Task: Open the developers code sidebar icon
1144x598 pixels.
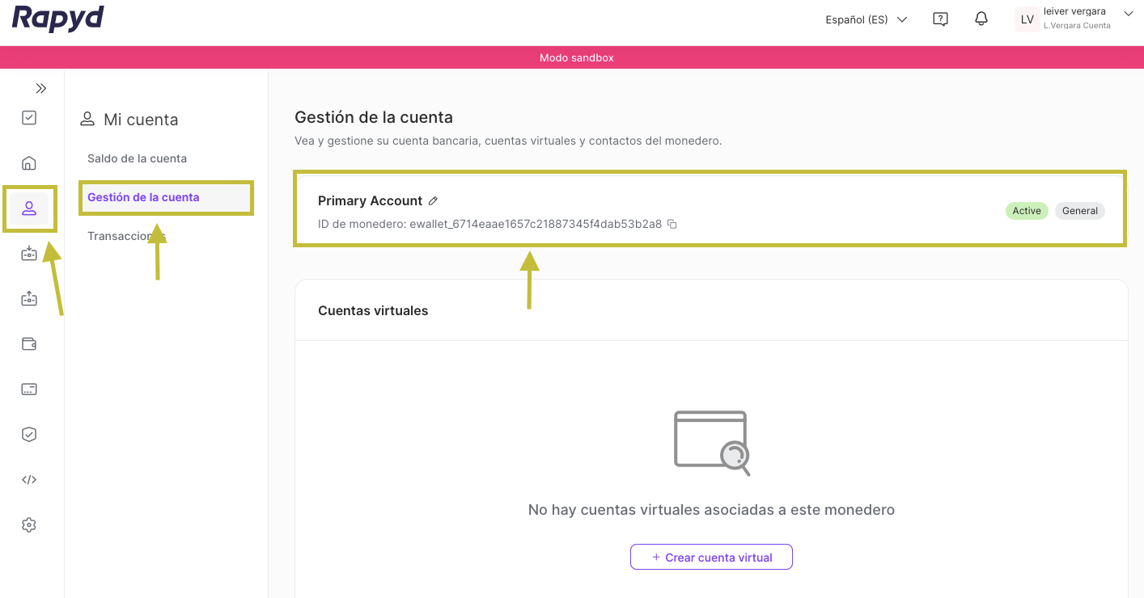Action: coord(29,480)
